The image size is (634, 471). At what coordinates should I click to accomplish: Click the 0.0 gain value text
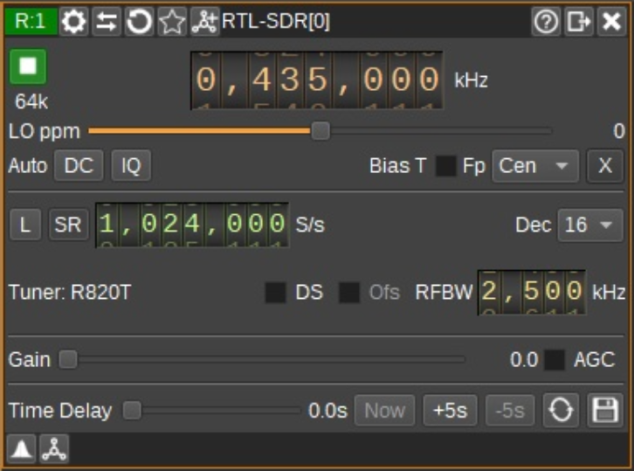[524, 360]
